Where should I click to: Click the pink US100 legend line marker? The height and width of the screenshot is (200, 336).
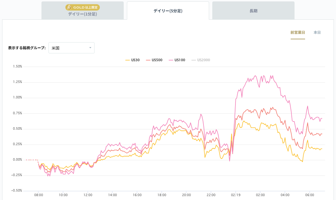[171, 60]
